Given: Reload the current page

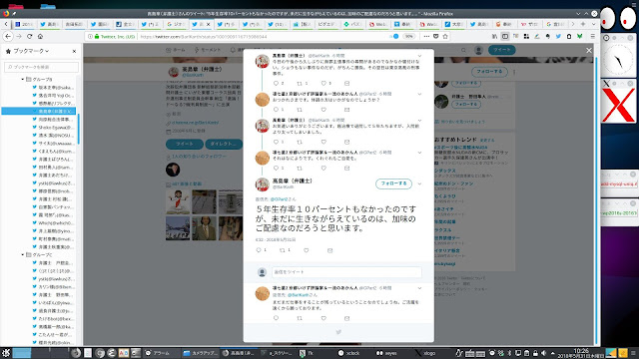Looking at the screenshot, I should [x=30, y=36].
